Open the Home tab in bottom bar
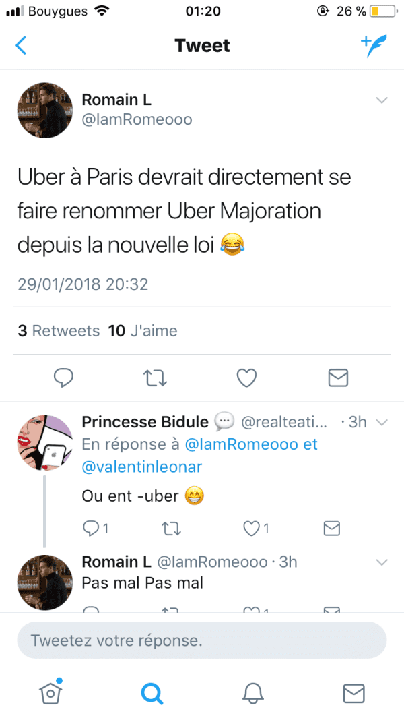The height and width of the screenshot is (720, 404). (x=50, y=692)
